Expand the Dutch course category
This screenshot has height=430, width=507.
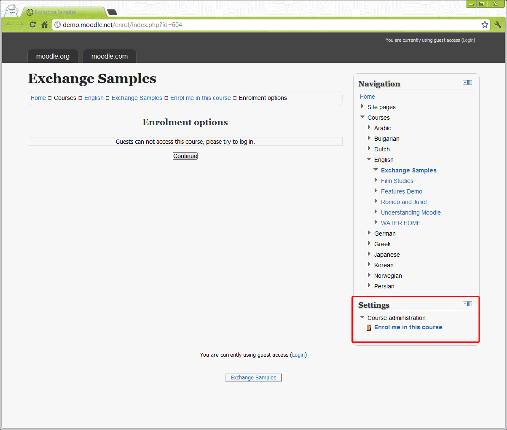point(369,148)
